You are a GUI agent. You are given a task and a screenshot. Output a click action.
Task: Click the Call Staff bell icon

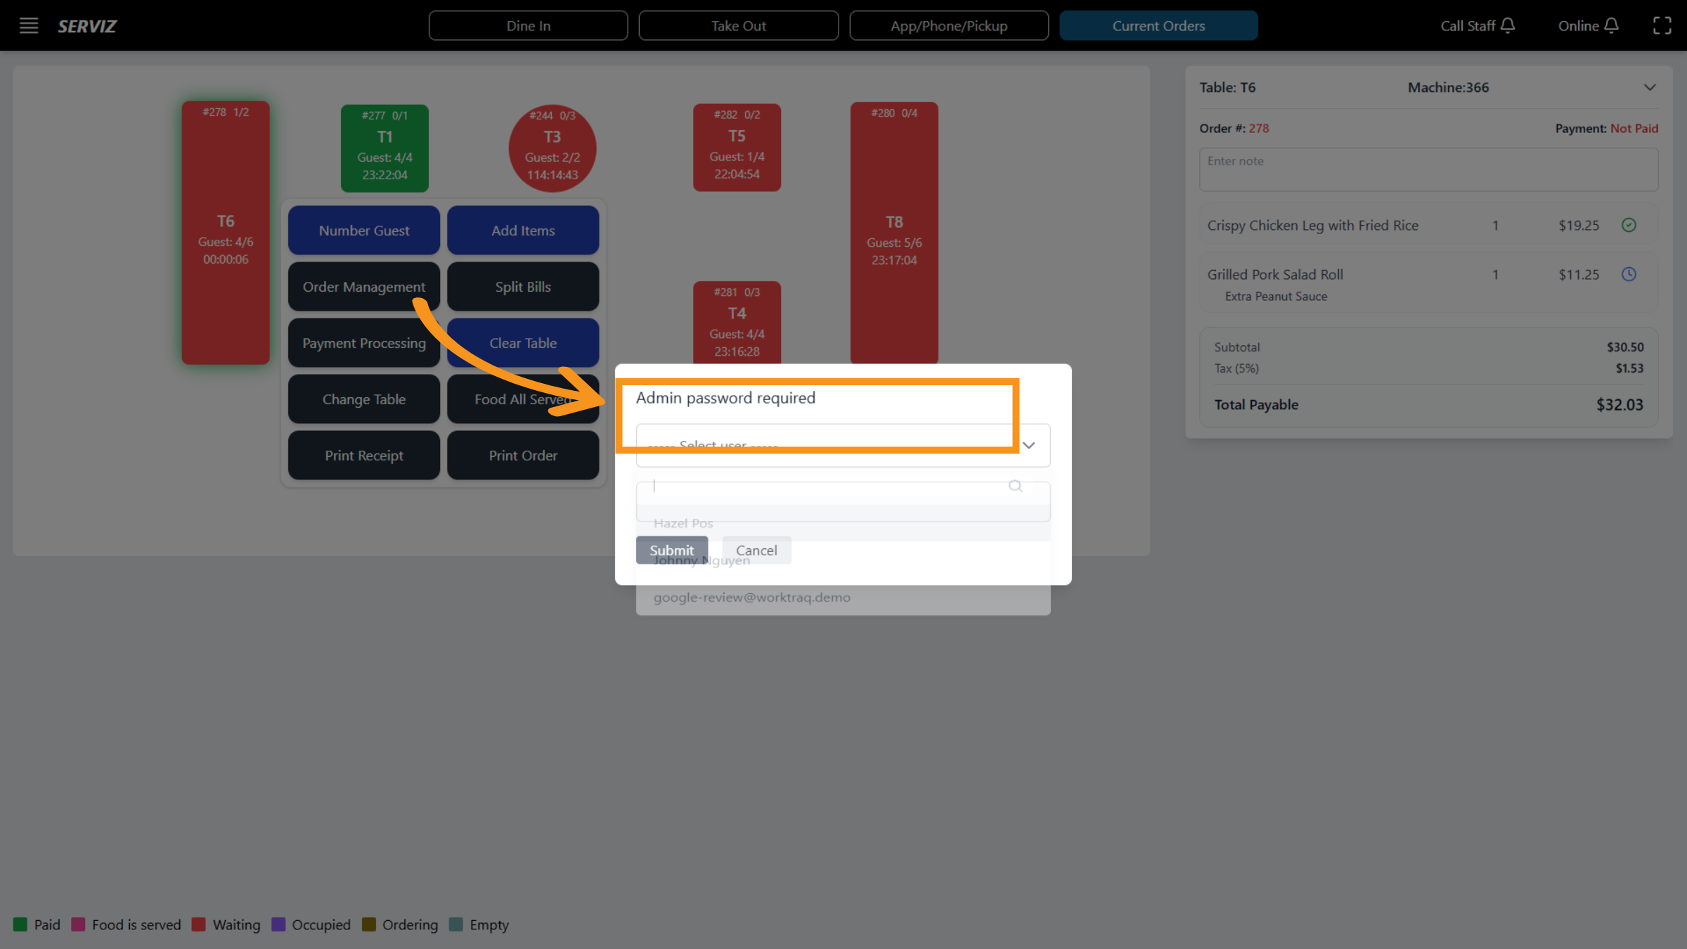[x=1508, y=25]
